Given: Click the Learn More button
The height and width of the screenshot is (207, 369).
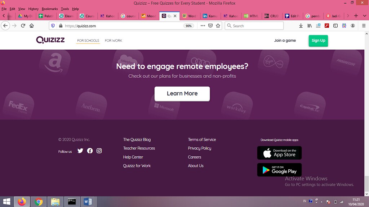Looking at the screenshot, I should click(182, 94).
